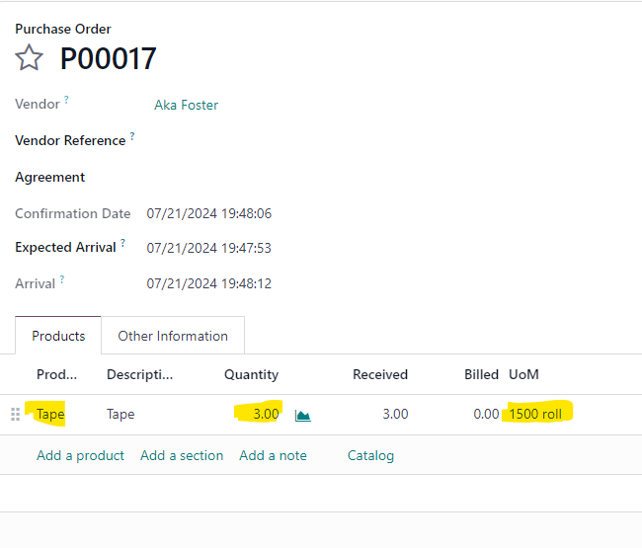Add a note to the order
The image size is (642, 548).
coord(273,455)
